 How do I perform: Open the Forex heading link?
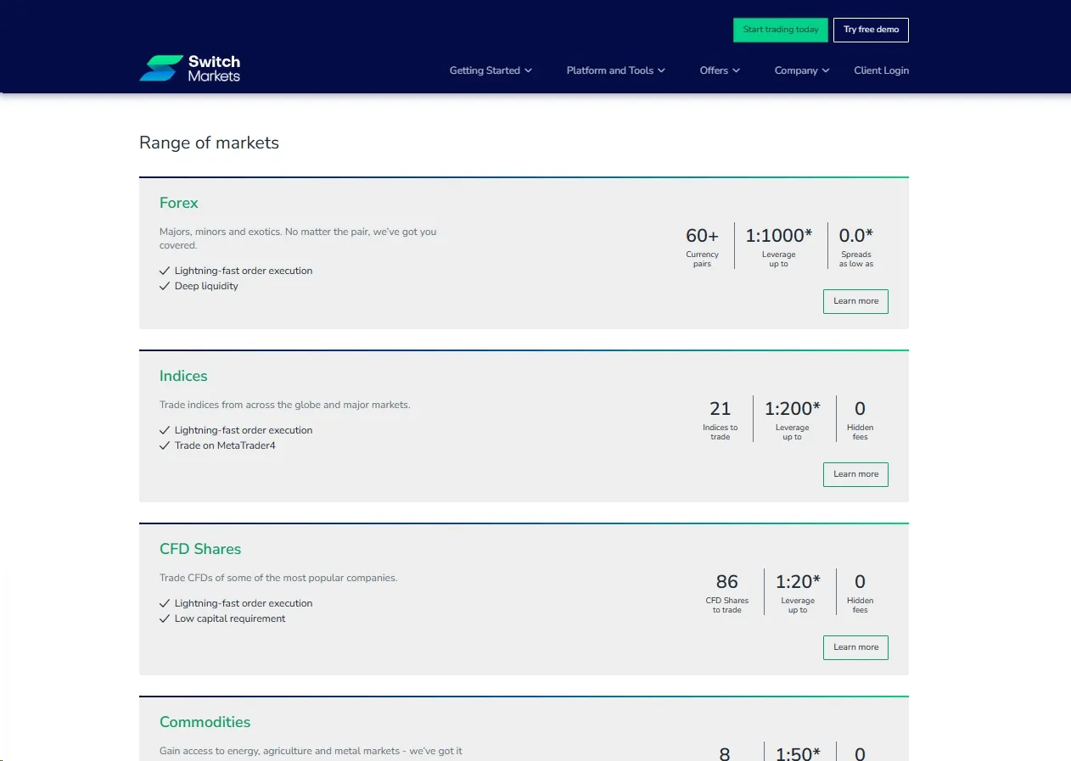(179, 203)
